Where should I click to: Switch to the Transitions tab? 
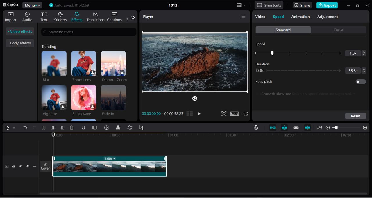pos(95,17)
